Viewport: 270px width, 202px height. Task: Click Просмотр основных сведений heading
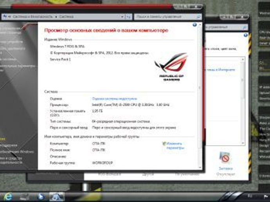106,30
